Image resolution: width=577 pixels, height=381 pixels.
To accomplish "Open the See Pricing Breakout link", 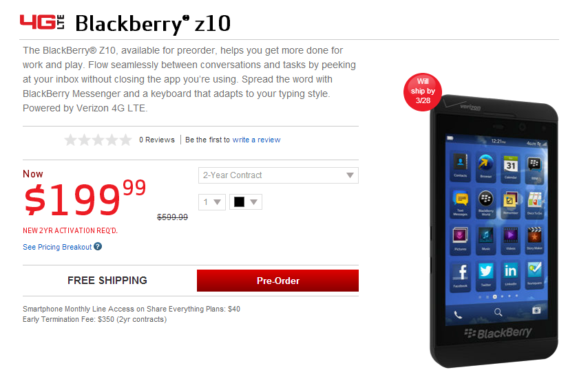I will tap(57, 247).
